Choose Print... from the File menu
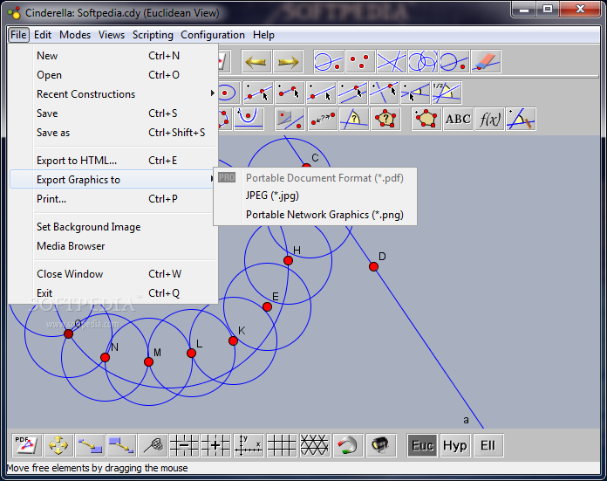607x481 pixels. pos(113,199)
